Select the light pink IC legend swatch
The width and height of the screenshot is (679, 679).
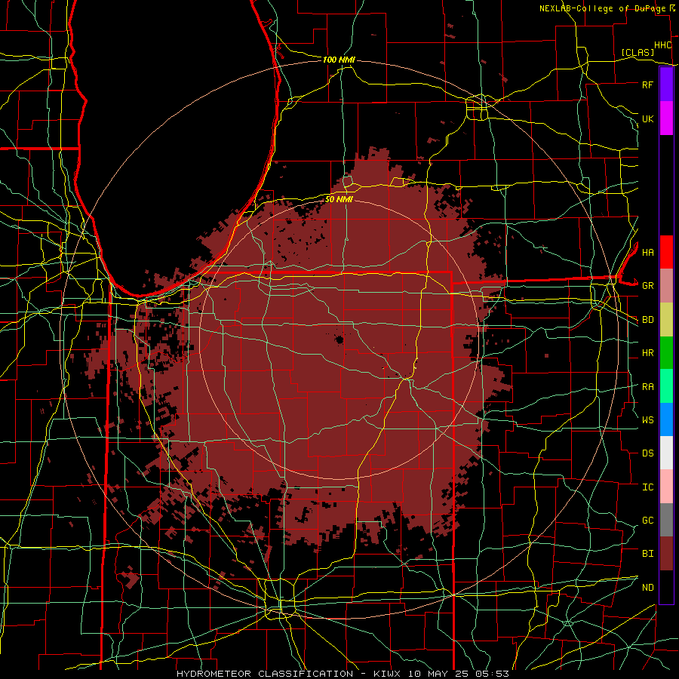666,487
